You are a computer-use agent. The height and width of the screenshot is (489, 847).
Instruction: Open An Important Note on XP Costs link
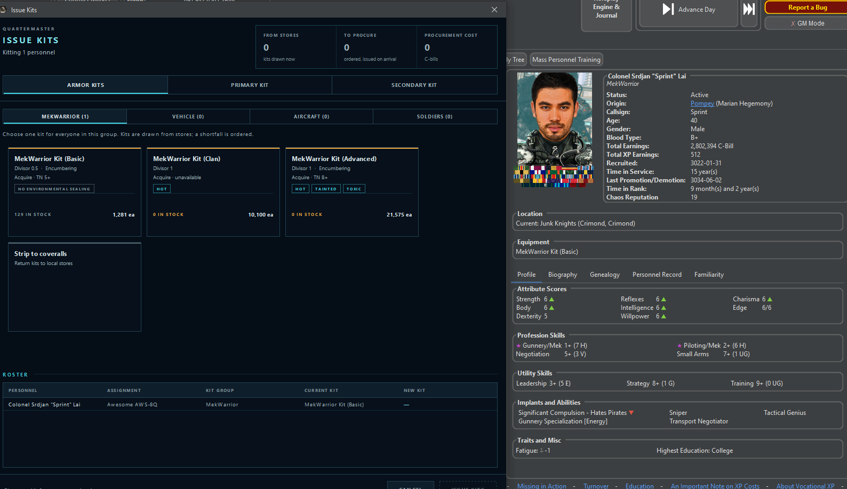tap(715, 486)
